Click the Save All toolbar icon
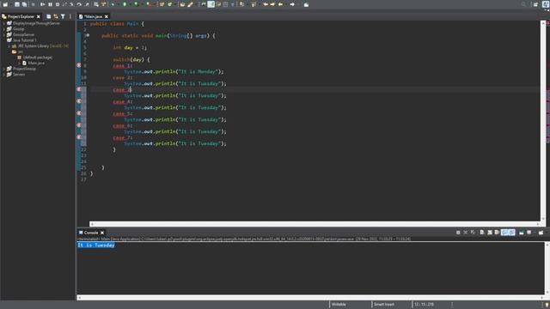 25,4
